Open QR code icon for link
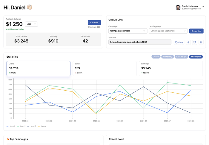The image size is (209, 145). 201,42
